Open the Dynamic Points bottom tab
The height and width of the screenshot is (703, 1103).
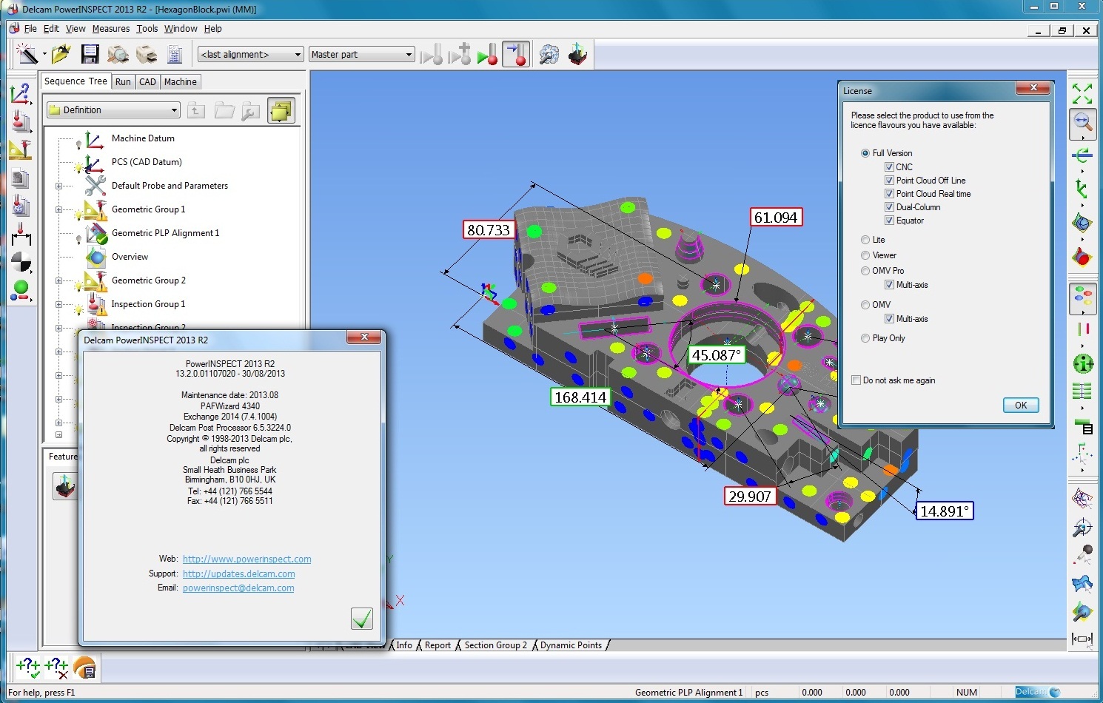[x=571, y=645]
